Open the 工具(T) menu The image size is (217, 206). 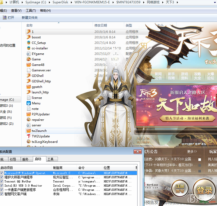[x=31, y=10]
